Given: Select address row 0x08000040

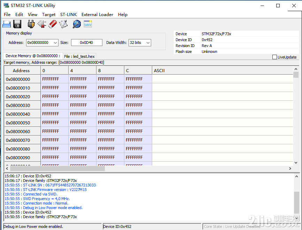Looking at the screenshot, I should 22,114.
